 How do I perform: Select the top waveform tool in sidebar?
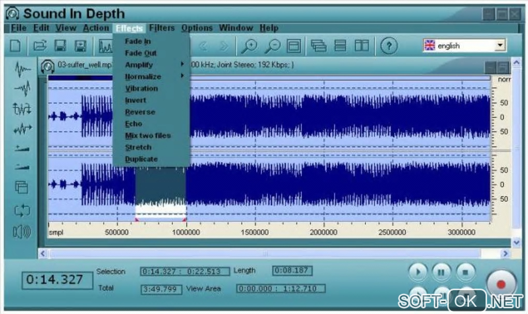point(23,69)
